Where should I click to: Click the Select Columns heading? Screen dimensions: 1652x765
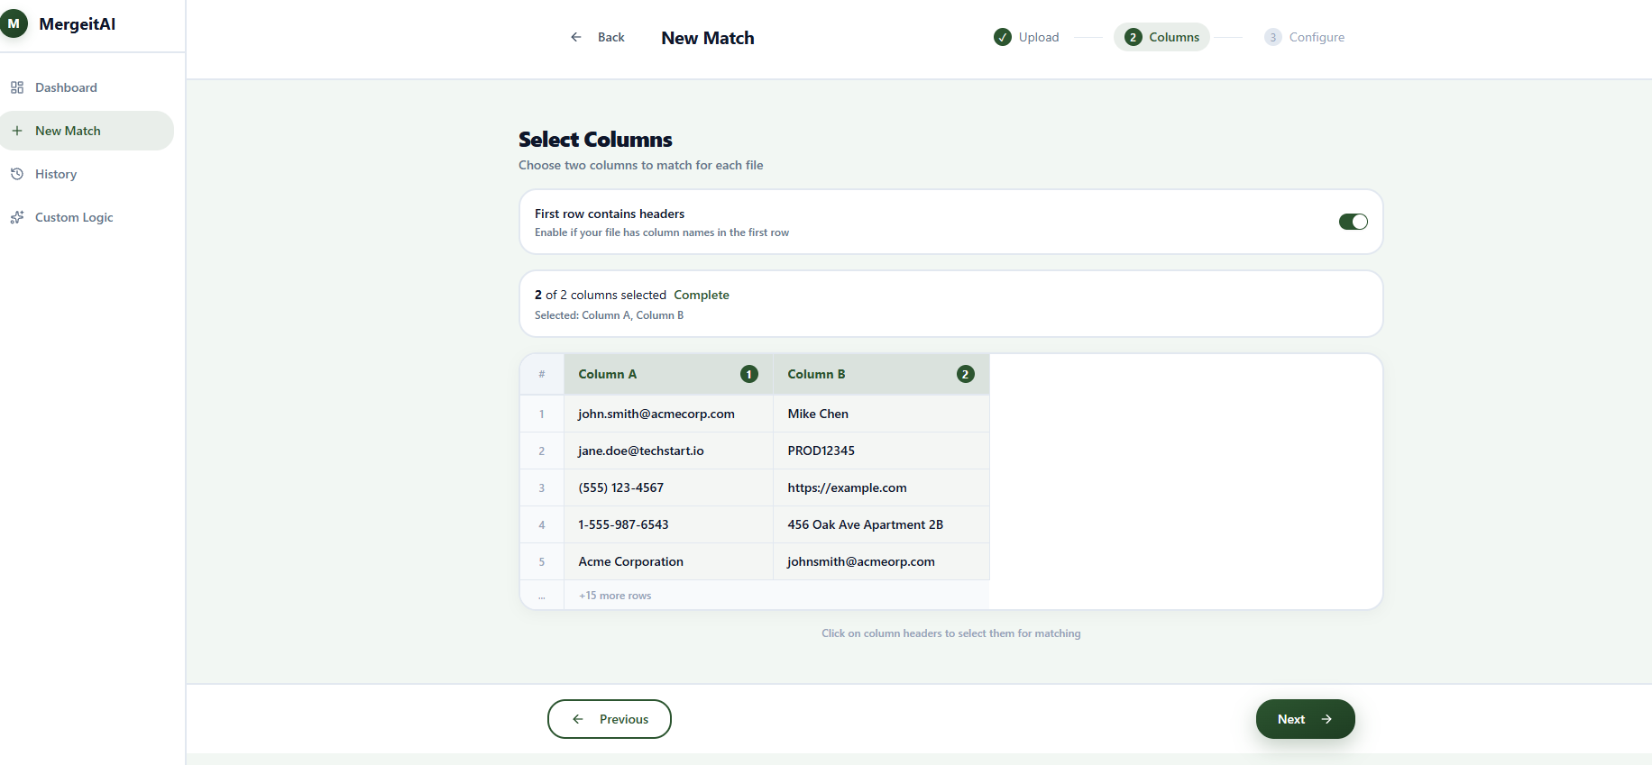click(x=595, y=140)
